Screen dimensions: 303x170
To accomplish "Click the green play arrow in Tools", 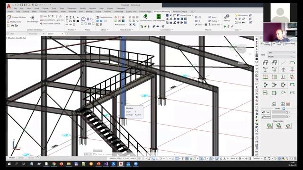I will pyautogui.click(x=225, y=26).
